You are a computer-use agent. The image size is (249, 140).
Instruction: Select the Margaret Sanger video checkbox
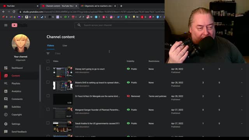coord(48,109)
